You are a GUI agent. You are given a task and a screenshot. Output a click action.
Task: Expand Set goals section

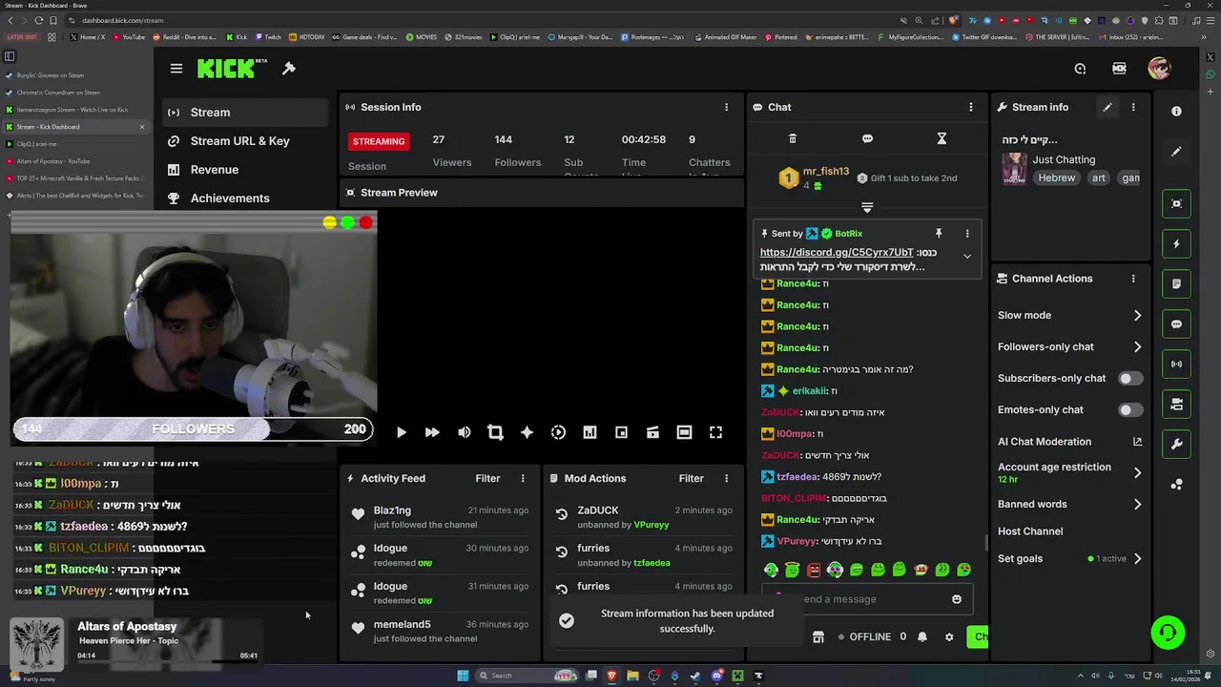tap(1137, 558)
